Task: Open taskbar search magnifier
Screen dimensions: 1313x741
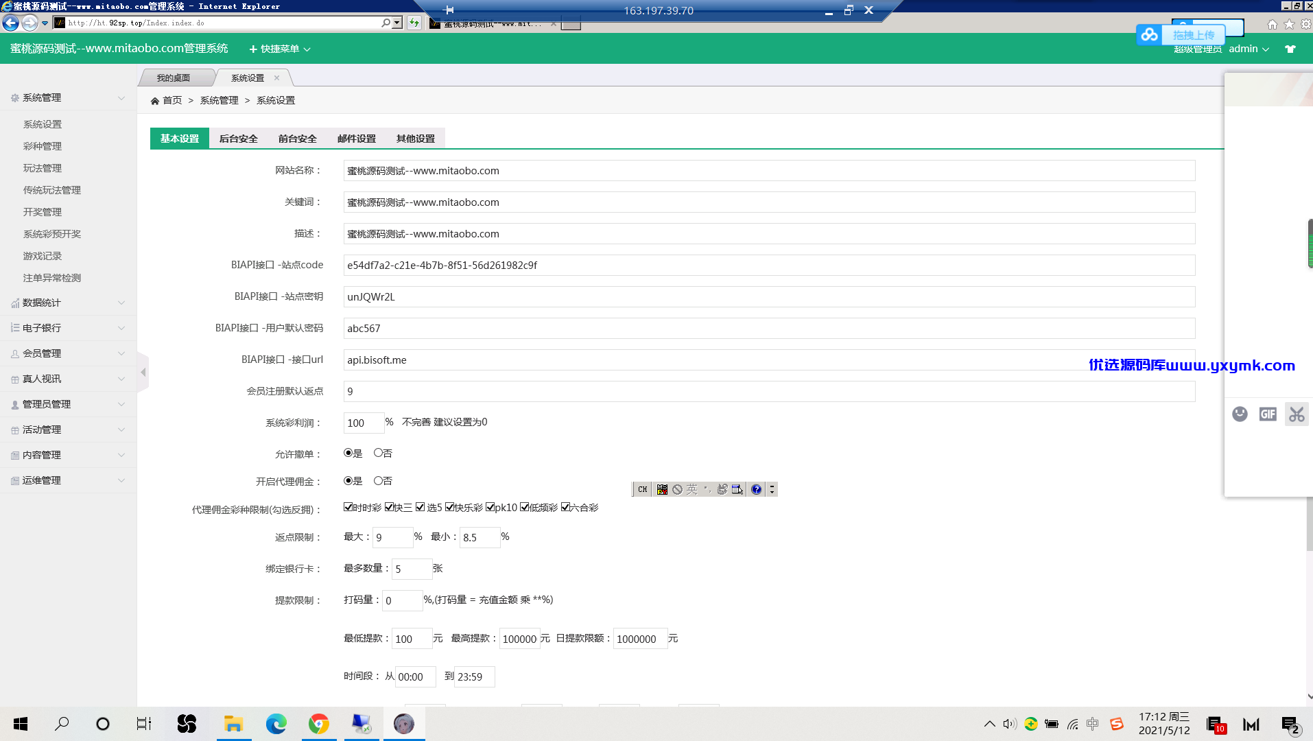Action: (62, 724)
